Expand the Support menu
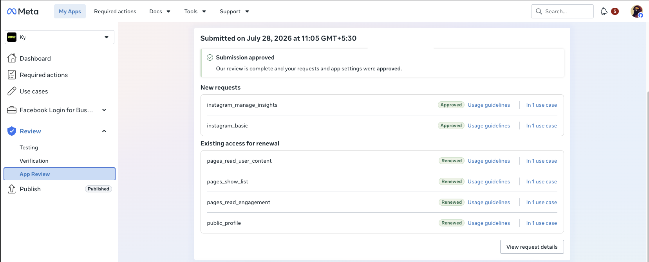649x262 pixels. [234, 11]
